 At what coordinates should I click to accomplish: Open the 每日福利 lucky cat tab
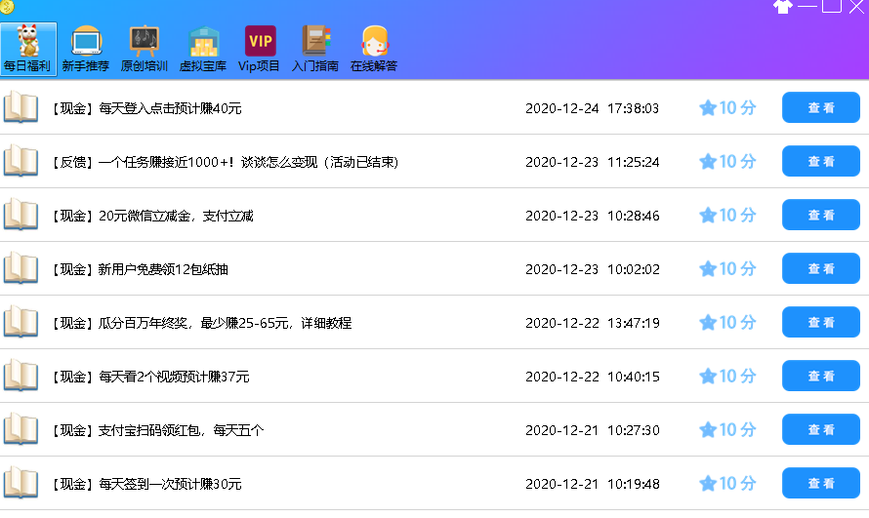28,49
